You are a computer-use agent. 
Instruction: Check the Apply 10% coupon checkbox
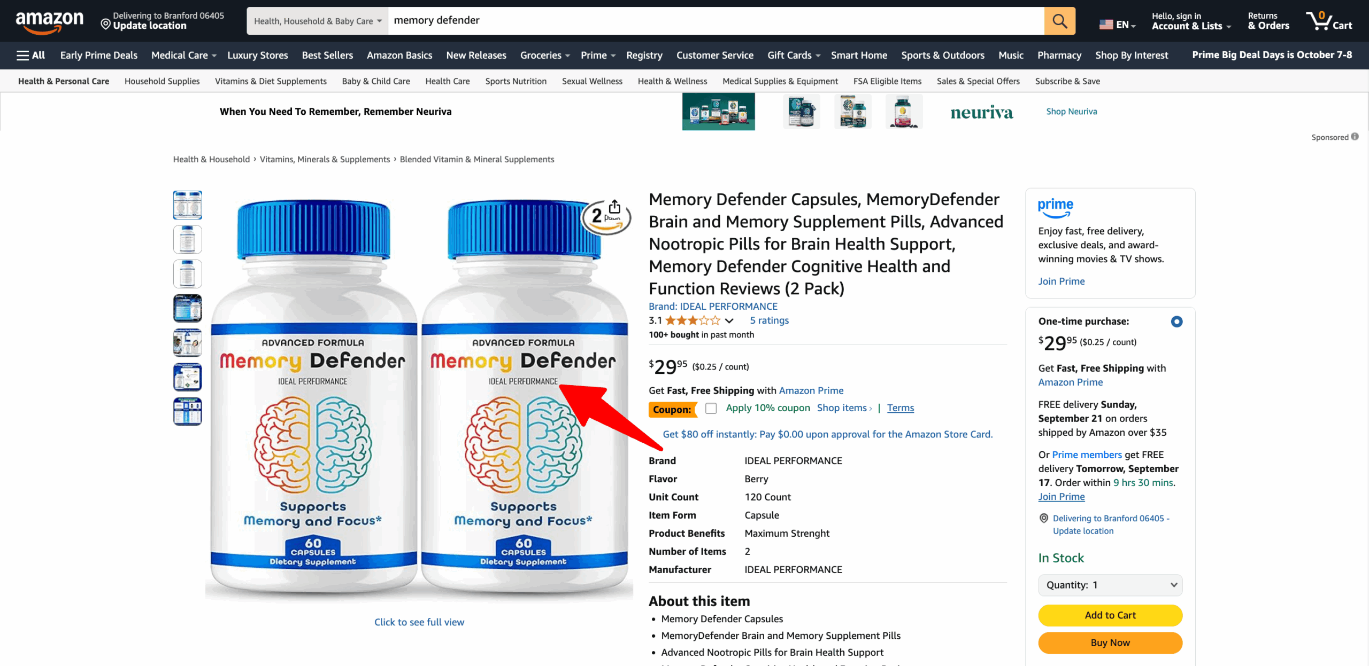point(711,408)
